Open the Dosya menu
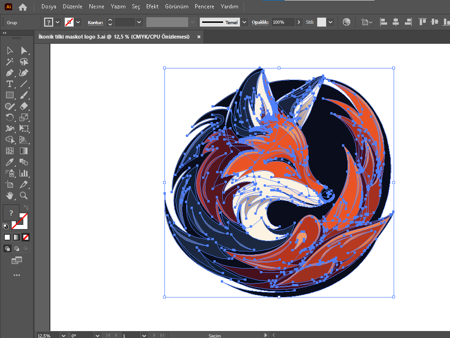The width and height of the screenshot is (450, 338). point(49,7)
